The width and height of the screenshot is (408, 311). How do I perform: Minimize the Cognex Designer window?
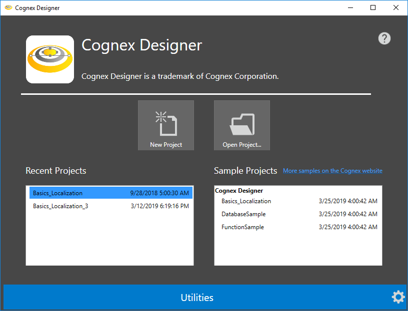tap(350, 8)
